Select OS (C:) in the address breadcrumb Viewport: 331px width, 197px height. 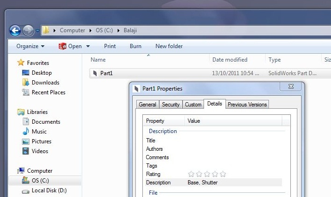104,30
